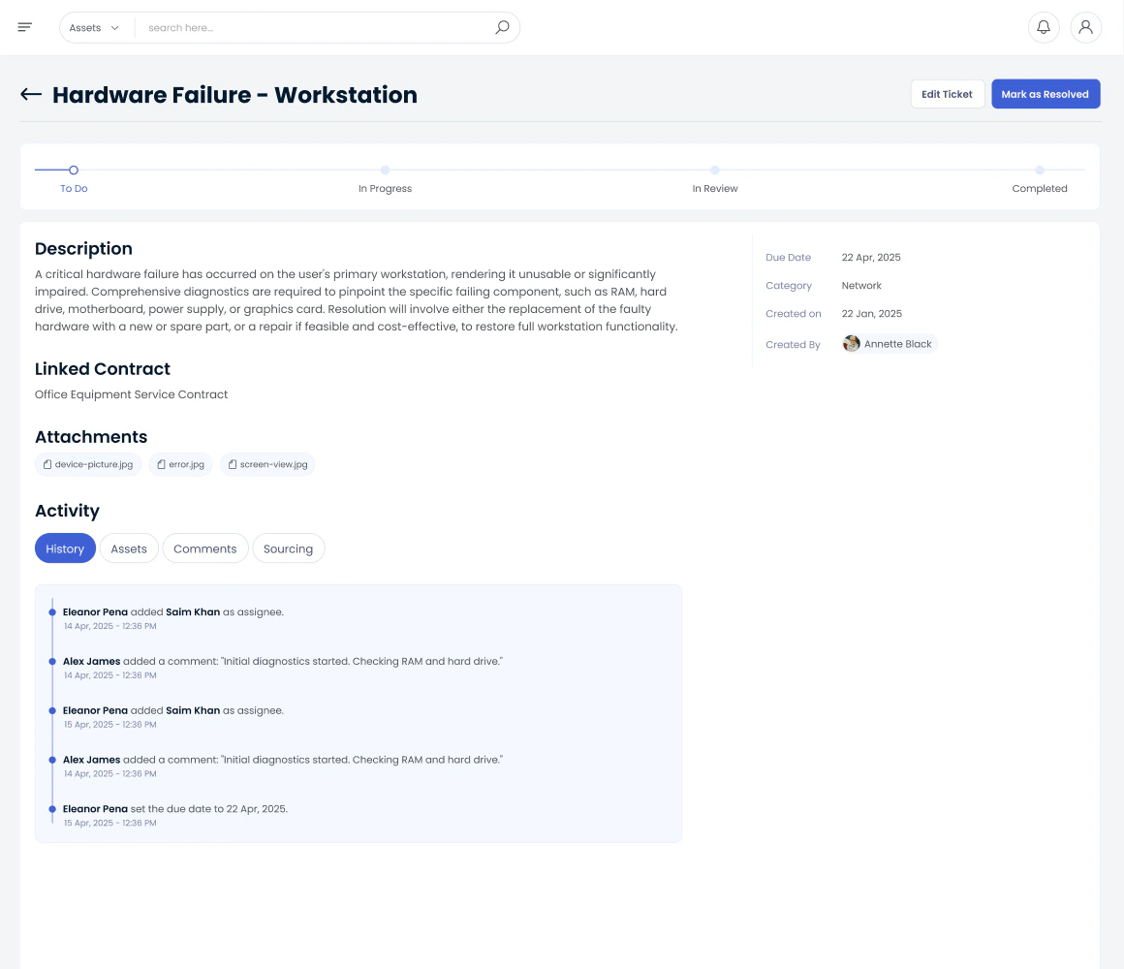Switch to the Sourcing tab
Viewport: 1124px width, 969px height.
288,548
